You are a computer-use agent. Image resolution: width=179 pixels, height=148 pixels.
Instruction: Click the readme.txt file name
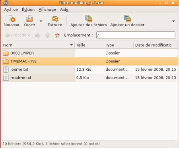(x=21, y=78)
